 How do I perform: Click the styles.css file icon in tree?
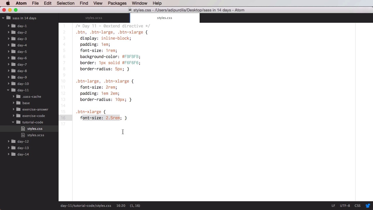[x=23, y=129]
